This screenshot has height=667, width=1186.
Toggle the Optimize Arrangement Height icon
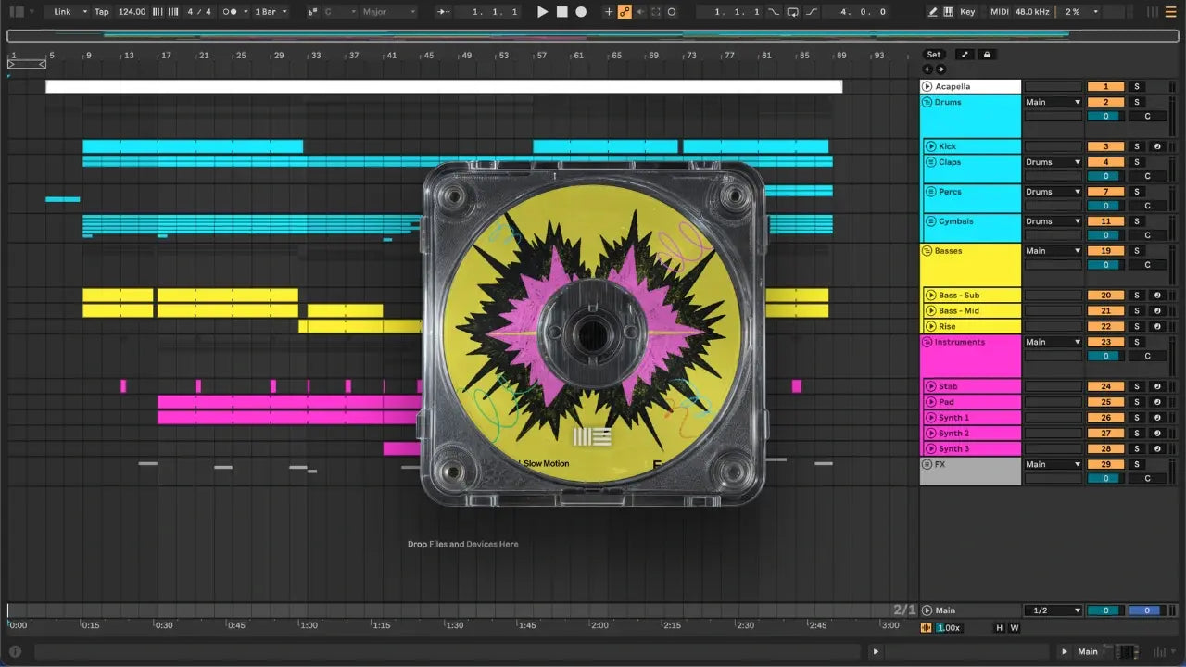[965, 55]
